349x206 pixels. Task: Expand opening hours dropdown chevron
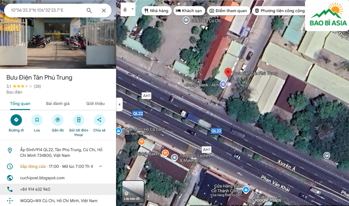100,166
